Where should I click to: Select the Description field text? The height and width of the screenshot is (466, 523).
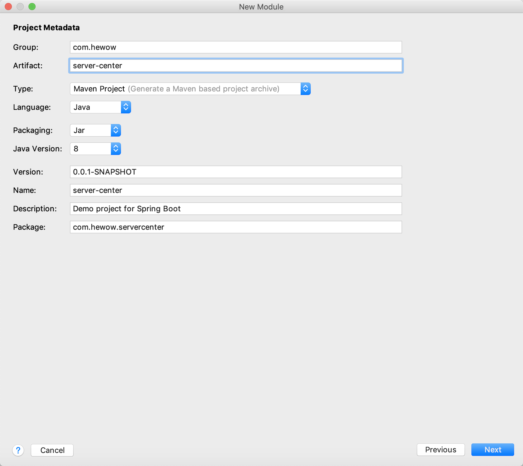click(x=236, y=209)
